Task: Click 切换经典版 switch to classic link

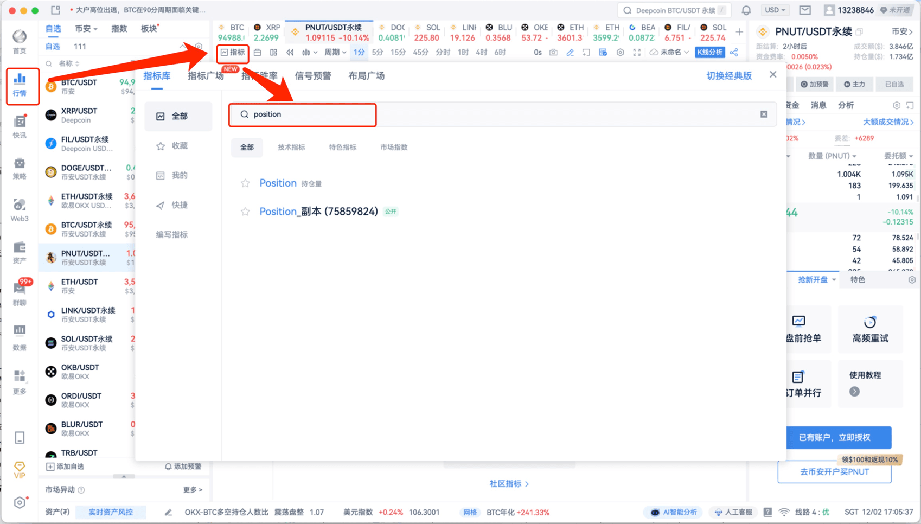Action: point(729,76)
